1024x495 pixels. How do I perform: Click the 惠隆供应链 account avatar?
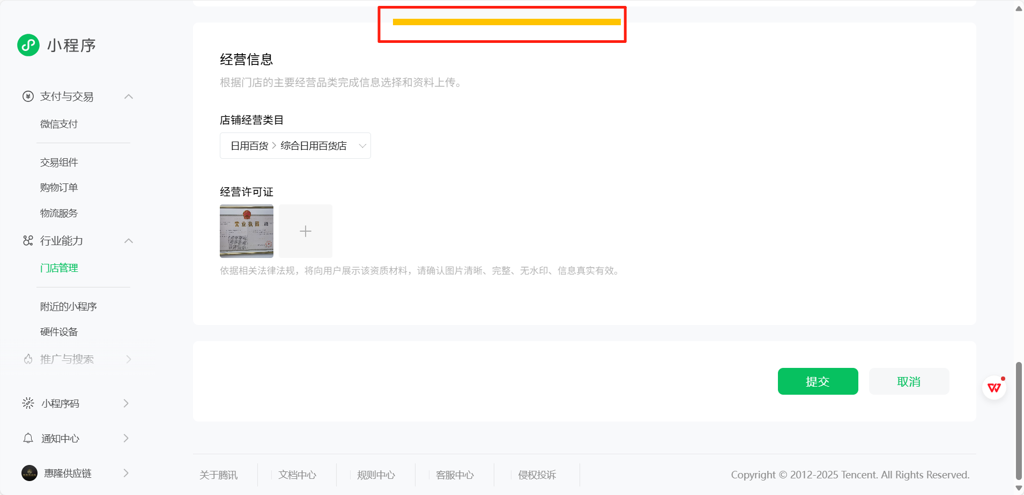(29, 473)
